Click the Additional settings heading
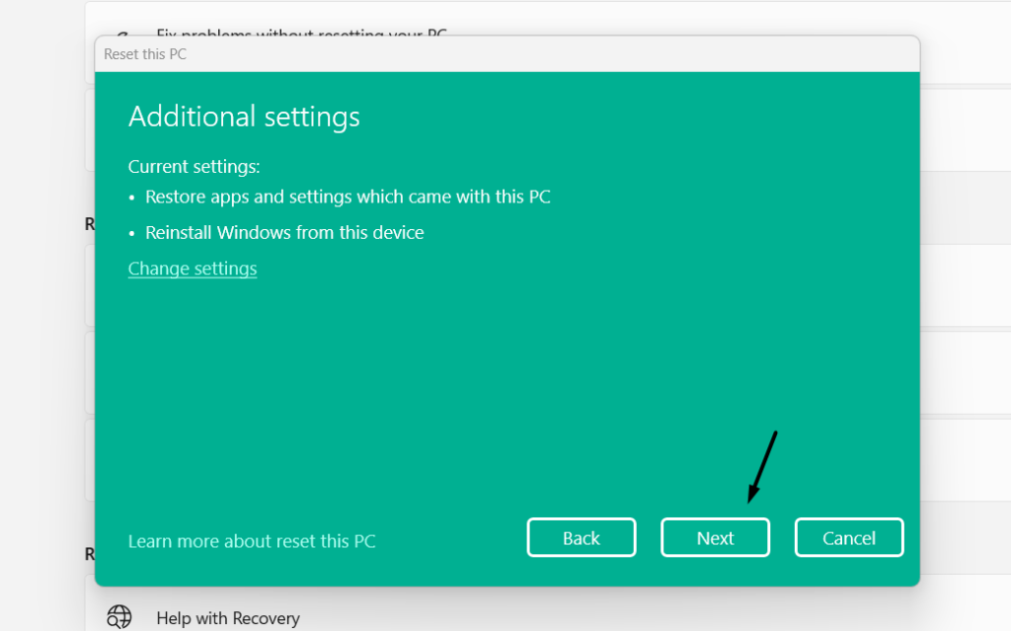 pyautogui.click(x=244, y=117)
